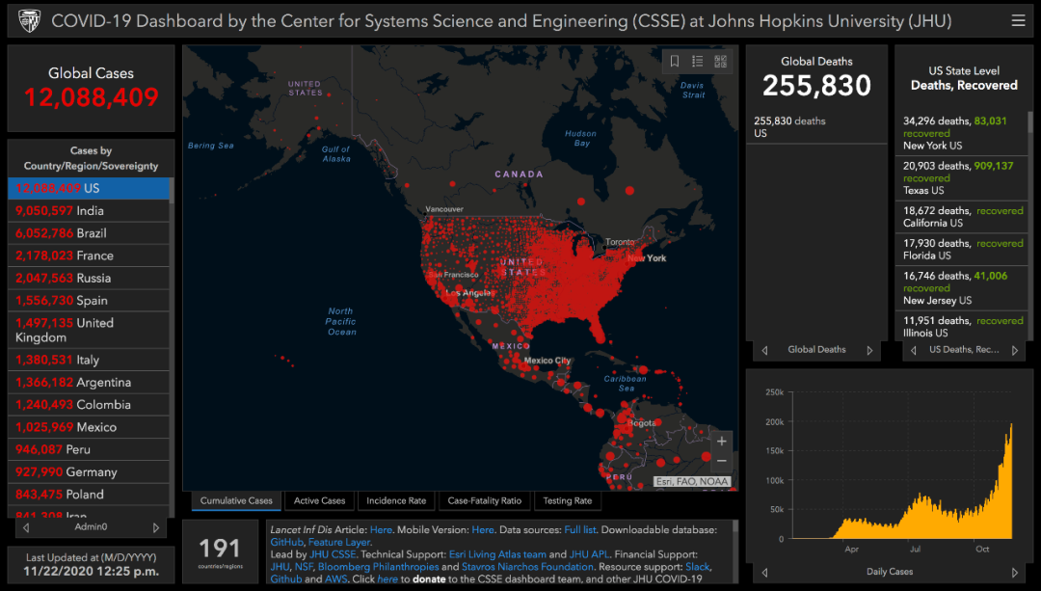Select Colombia row

tap(89, 405)
